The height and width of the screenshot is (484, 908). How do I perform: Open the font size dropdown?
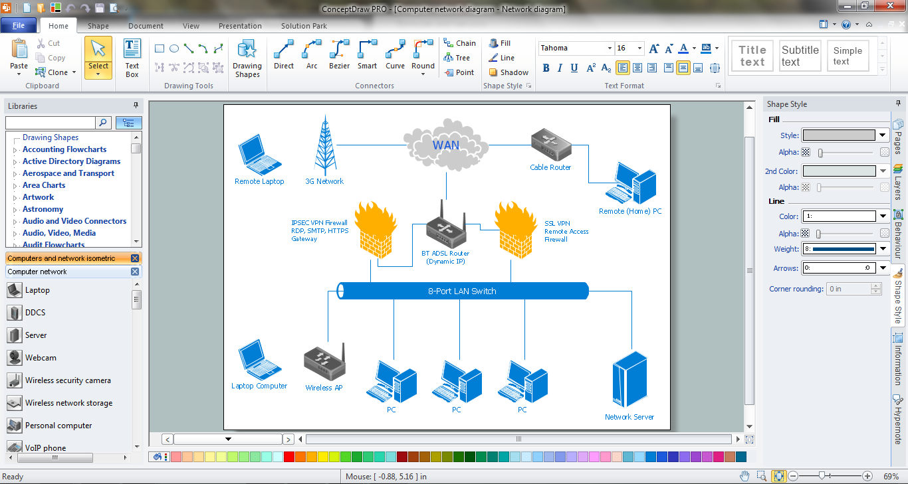point(637,48)
